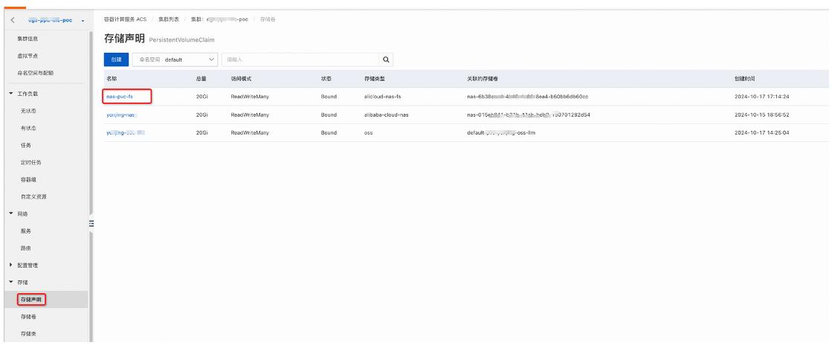Screen dimensions: 832x351
Task: Collapse the 存储 section
Action: click(13, 282)
